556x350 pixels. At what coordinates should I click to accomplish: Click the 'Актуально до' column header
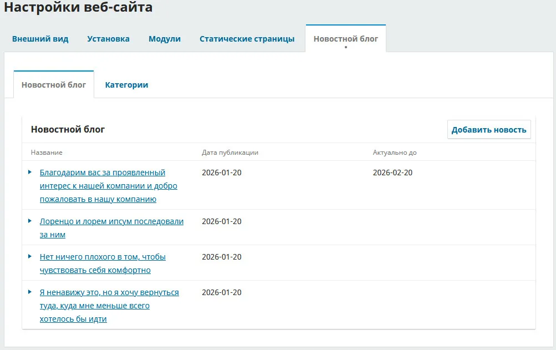tap(394, 153)
